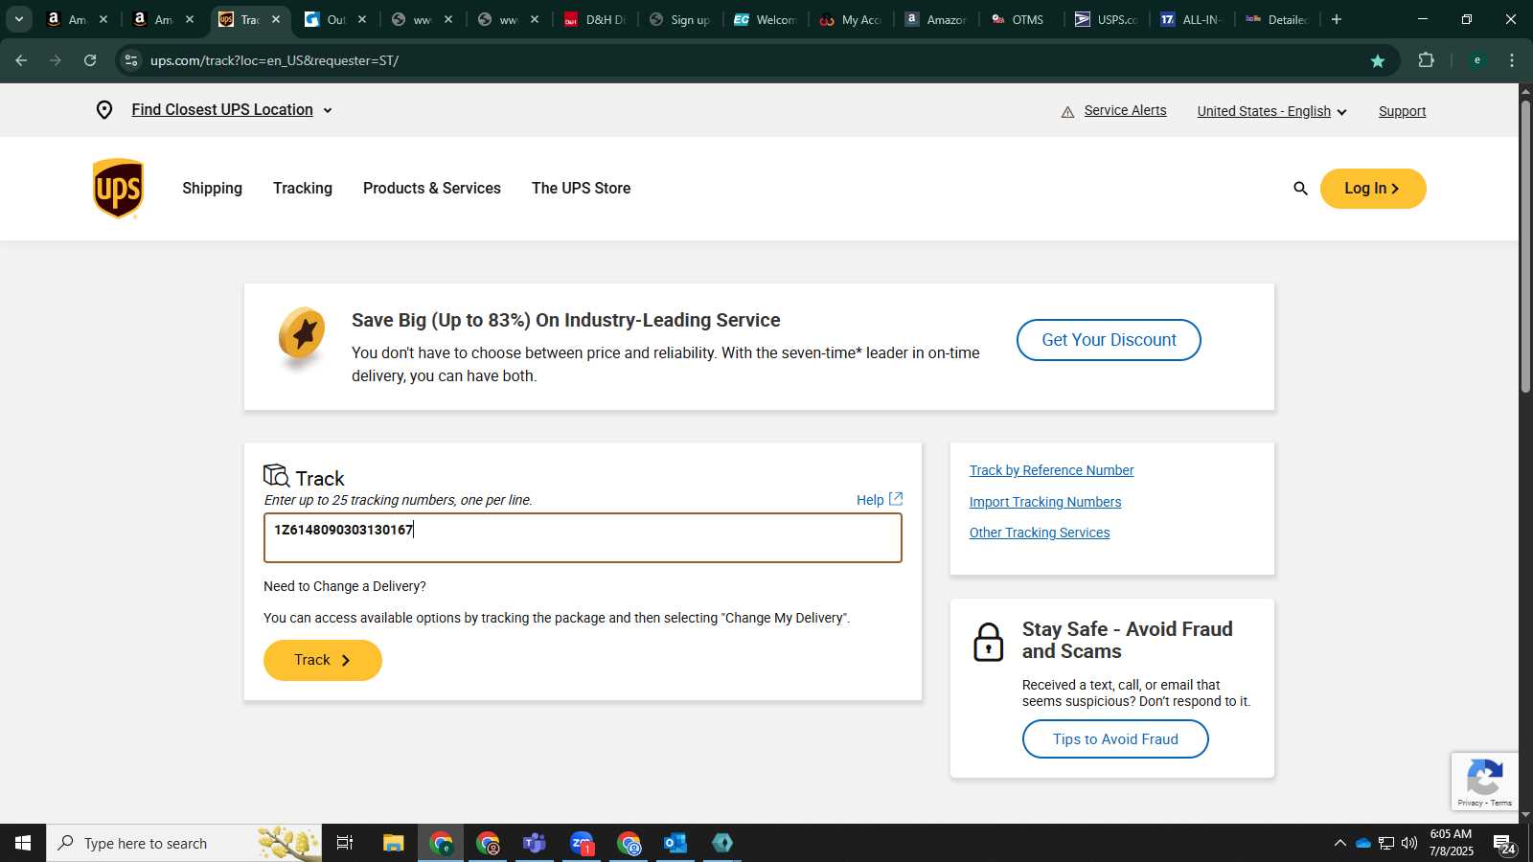Image resolution: width=1533 pixels, height=862 pixels.
Task: Switch to the My Account browser tab
Action: (850, 19)
